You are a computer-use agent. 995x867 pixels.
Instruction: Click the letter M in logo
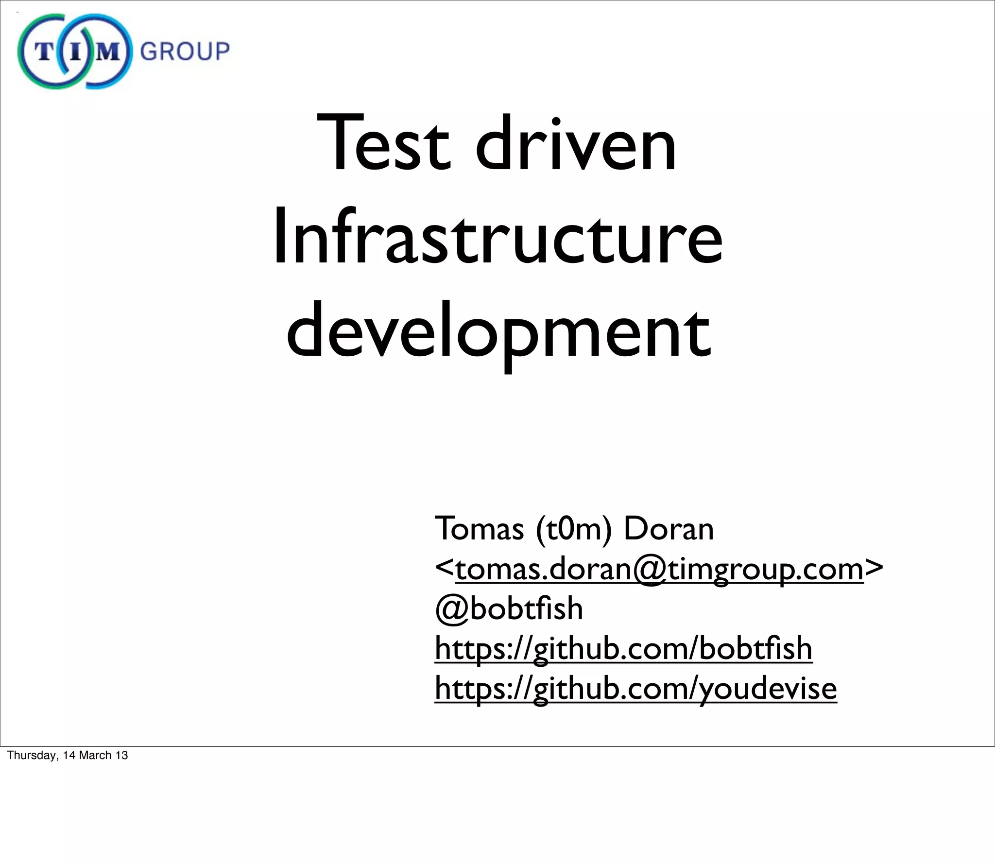pyautogui.click(x=108, y=52)
